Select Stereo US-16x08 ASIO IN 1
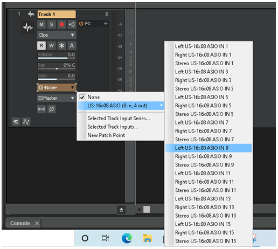278x249 pixels. (x=208, y=63)
